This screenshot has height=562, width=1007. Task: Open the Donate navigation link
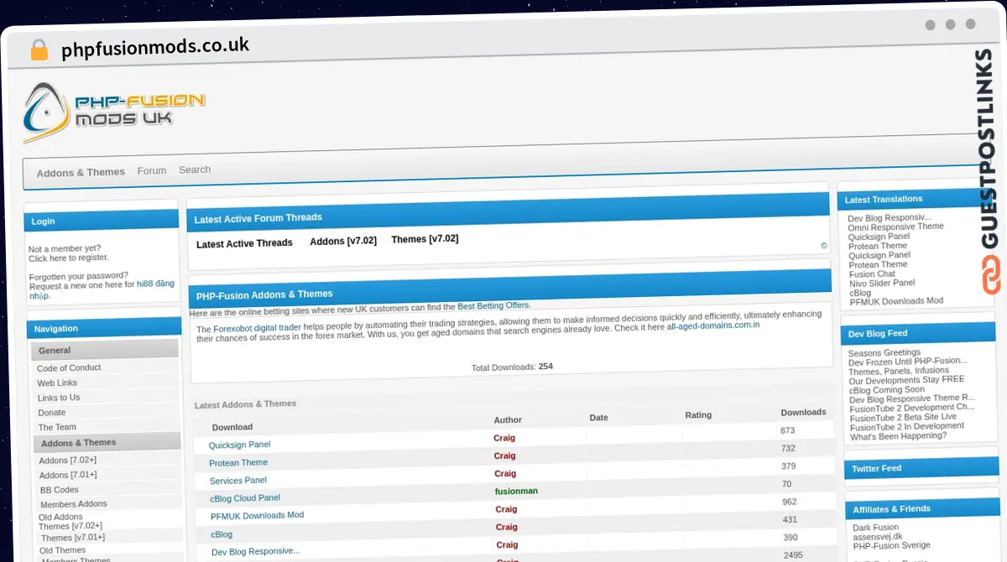[51, 413]
